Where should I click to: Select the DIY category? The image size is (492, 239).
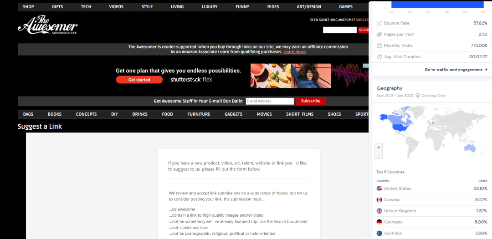click(x=114, y=114)
